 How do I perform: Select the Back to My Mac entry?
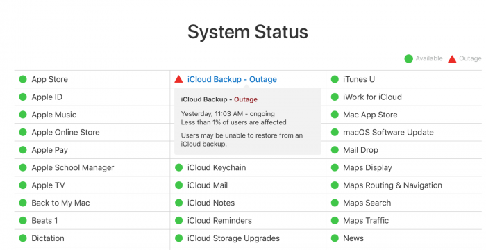click(x=60, y=203)
